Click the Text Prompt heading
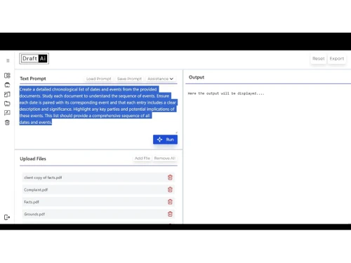351x263 pixels. (33, 79)
